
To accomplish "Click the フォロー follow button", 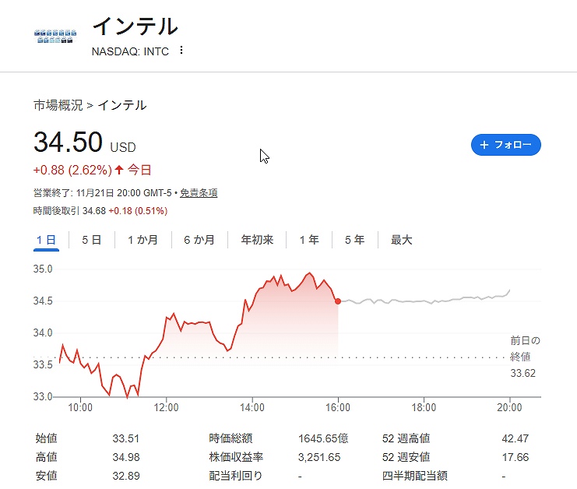I will click(x=506, y=145).
